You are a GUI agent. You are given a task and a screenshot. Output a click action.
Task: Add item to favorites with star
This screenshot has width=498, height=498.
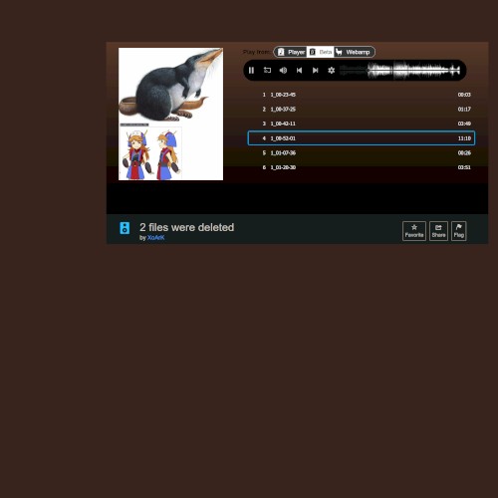pos(414,231)
